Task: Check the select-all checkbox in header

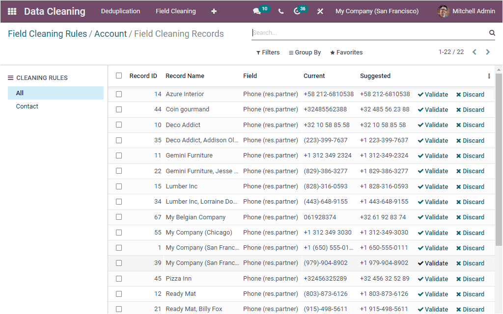Action: click(119, 76)
